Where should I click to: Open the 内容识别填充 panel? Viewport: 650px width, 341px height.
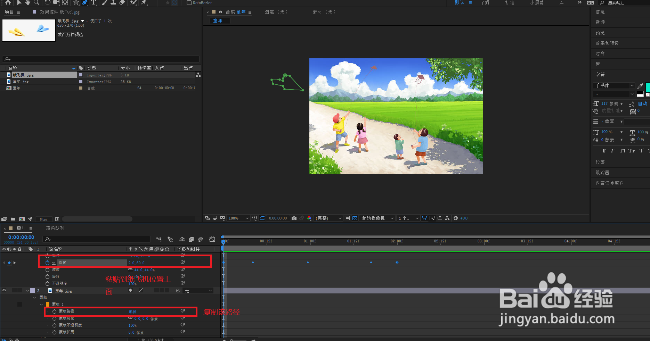click(609, 183)
